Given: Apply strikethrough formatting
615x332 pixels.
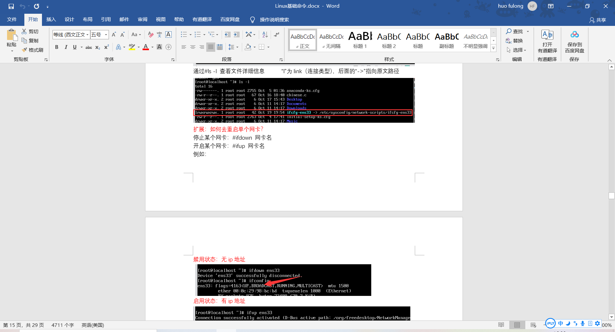Looking at the screenshot, I should point(89,47).
